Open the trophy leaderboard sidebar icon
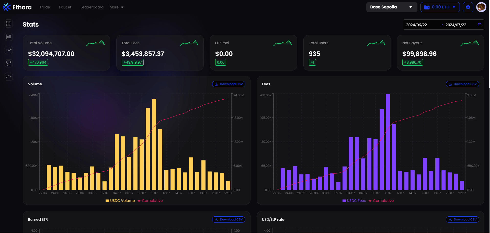 [9, 63]
